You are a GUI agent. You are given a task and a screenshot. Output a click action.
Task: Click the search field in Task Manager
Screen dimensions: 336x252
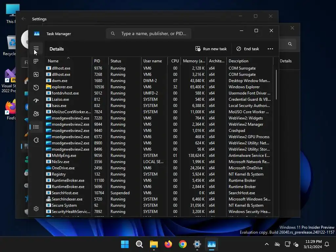(x=149, y=34)
